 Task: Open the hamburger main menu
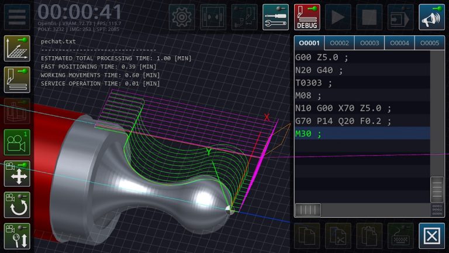tap(17, 17)
